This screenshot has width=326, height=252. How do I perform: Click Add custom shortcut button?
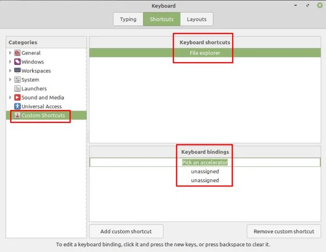(126, 231)
